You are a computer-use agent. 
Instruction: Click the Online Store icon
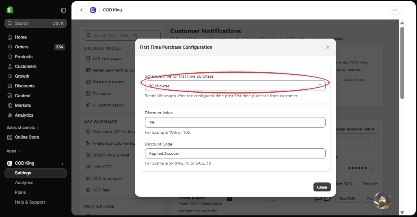pyautogui.click(x=10, y=137)
